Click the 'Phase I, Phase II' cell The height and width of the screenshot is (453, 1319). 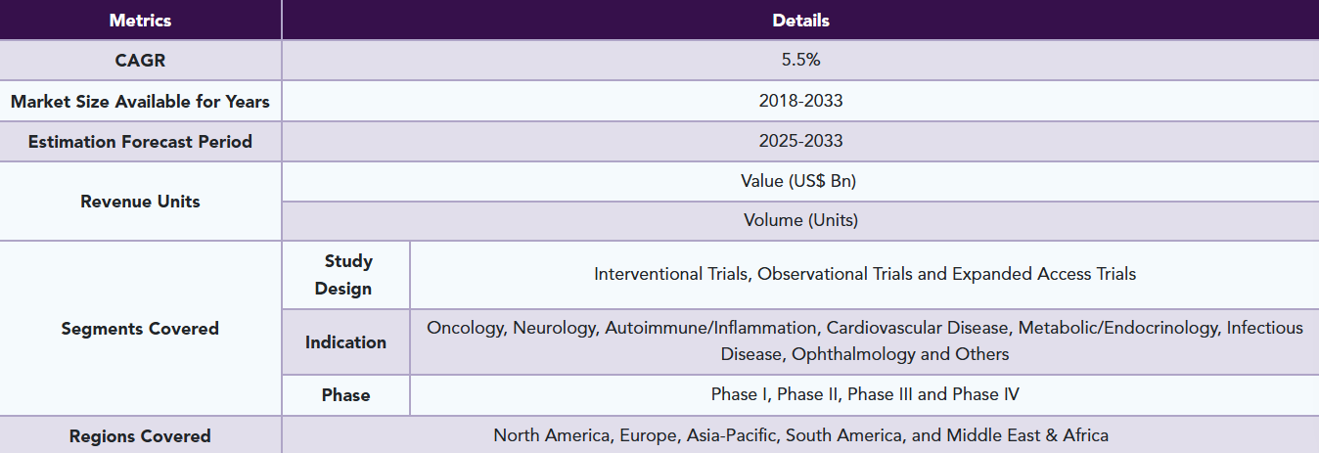[x=865, y=395]
